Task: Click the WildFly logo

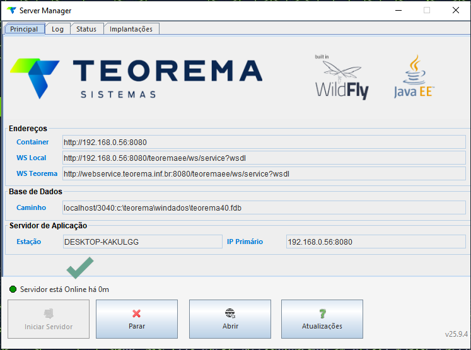Action: [342, 77]
